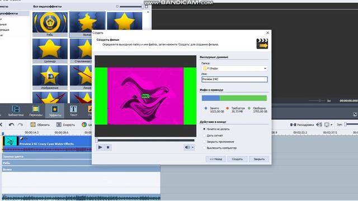Click the clapperboard icon in dialog header
The image size is (358, 201).
coord(262,44)
